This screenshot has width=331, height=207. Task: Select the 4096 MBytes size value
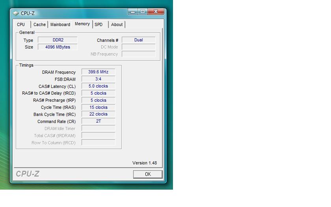58,47
